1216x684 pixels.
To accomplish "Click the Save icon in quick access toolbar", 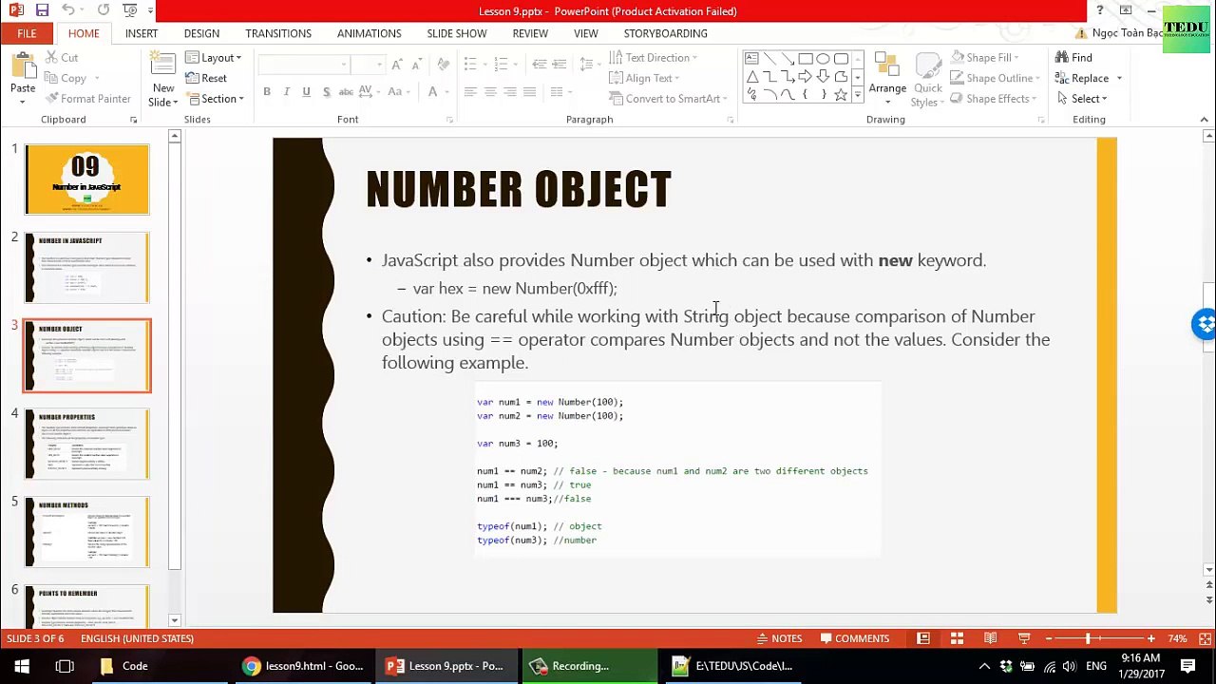I will click(42, 10).
